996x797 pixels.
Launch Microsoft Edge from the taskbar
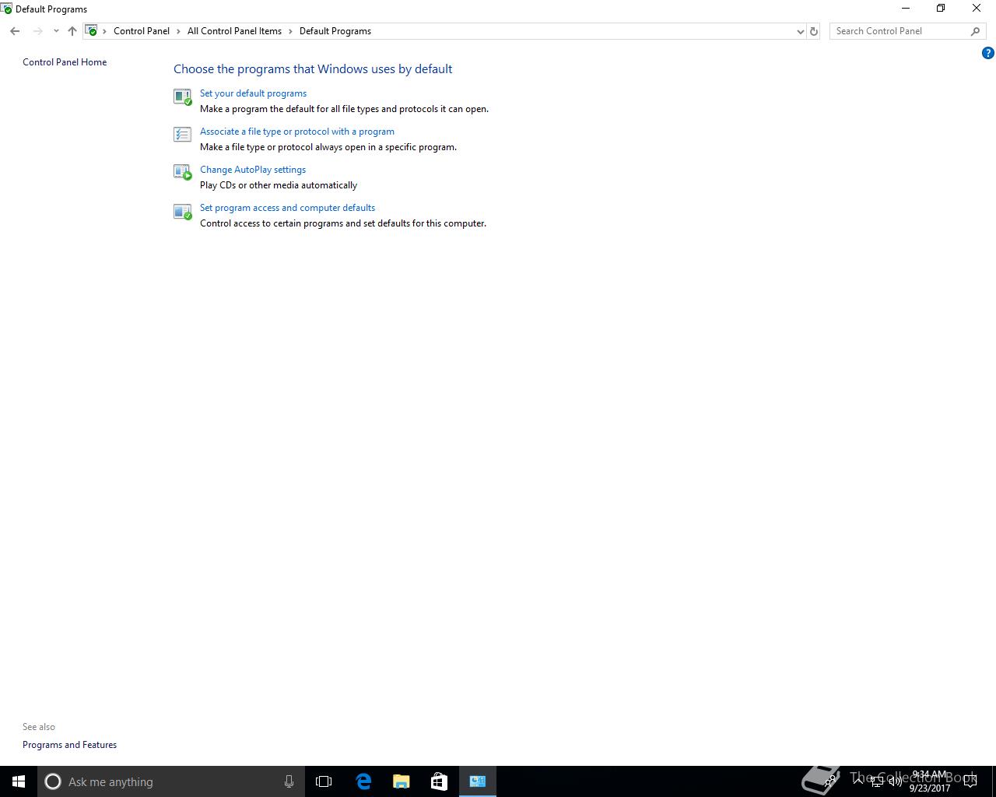pyautogui.click(x=363, y=781)
